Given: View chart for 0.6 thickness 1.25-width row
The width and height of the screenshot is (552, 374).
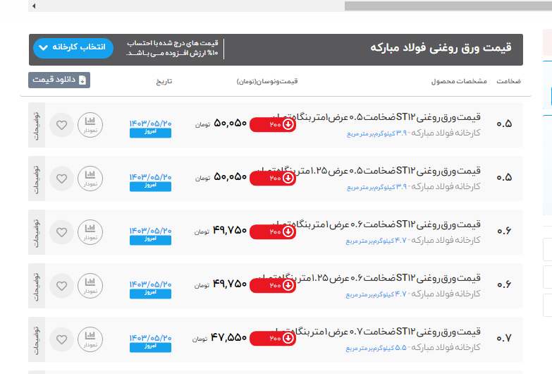Looking at the screenshot, I should pos(90,286).
